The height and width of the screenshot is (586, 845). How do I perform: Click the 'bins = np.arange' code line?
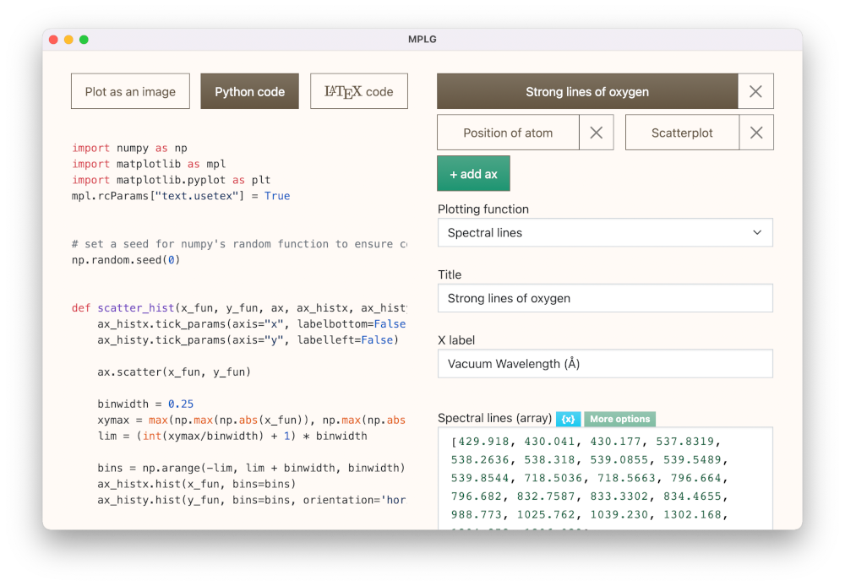click(x=251, y=468)
